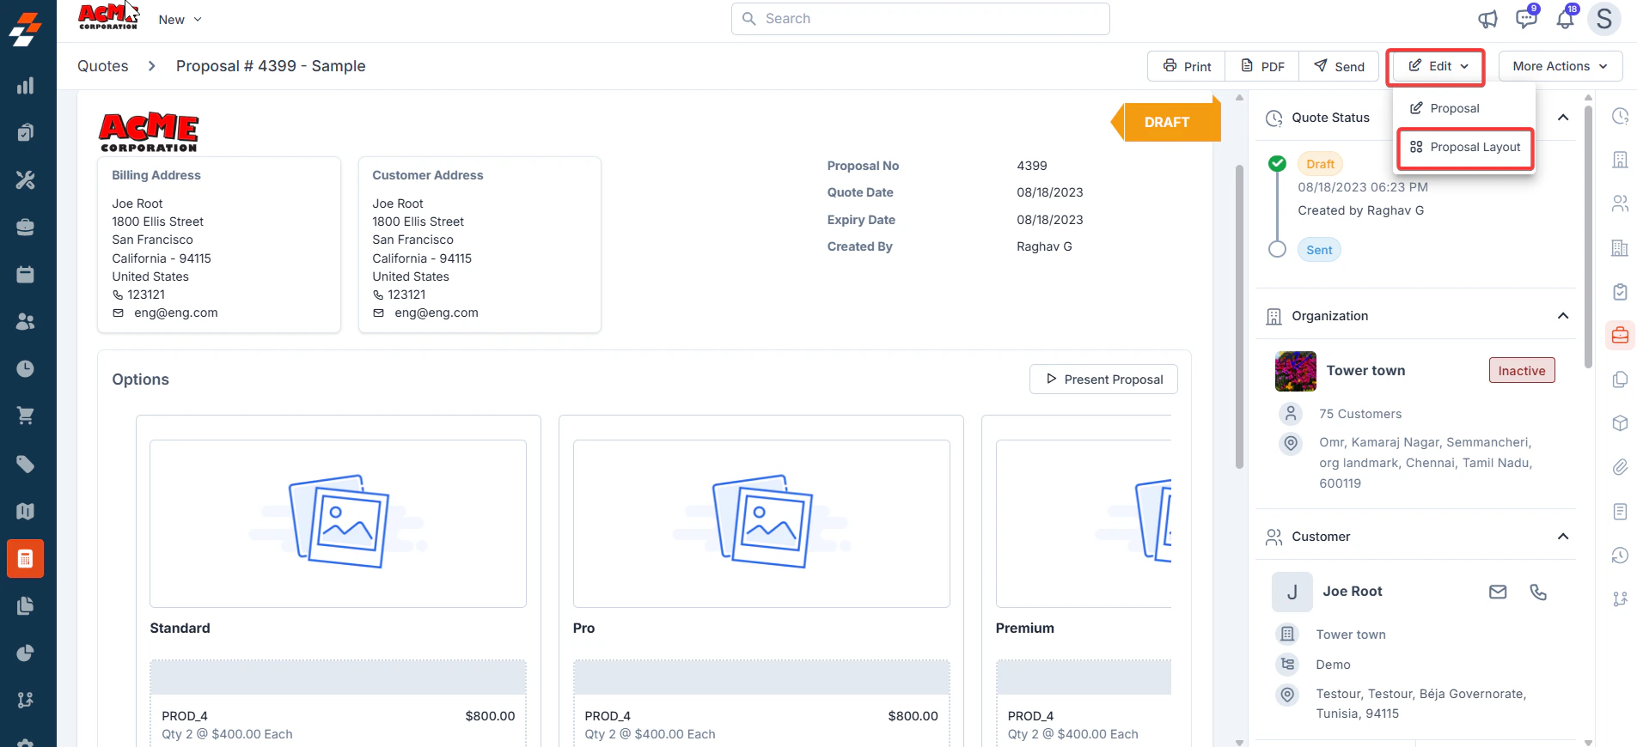Click the Inactive badge on Tower town
This screenshot has width=1637, height=747.
point(1522,371)
